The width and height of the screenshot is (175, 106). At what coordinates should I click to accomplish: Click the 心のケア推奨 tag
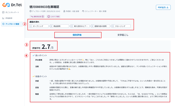point(53,17)
